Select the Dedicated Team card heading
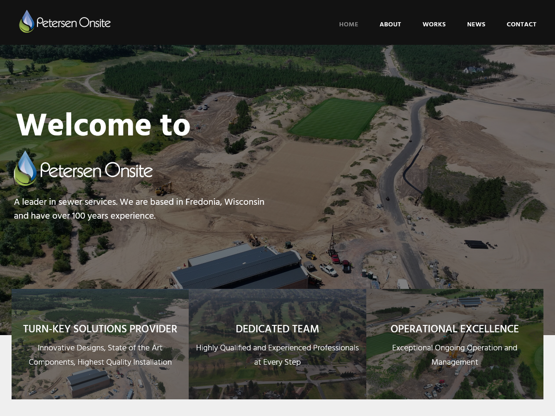The image size is (555, 416). point(277,329)
